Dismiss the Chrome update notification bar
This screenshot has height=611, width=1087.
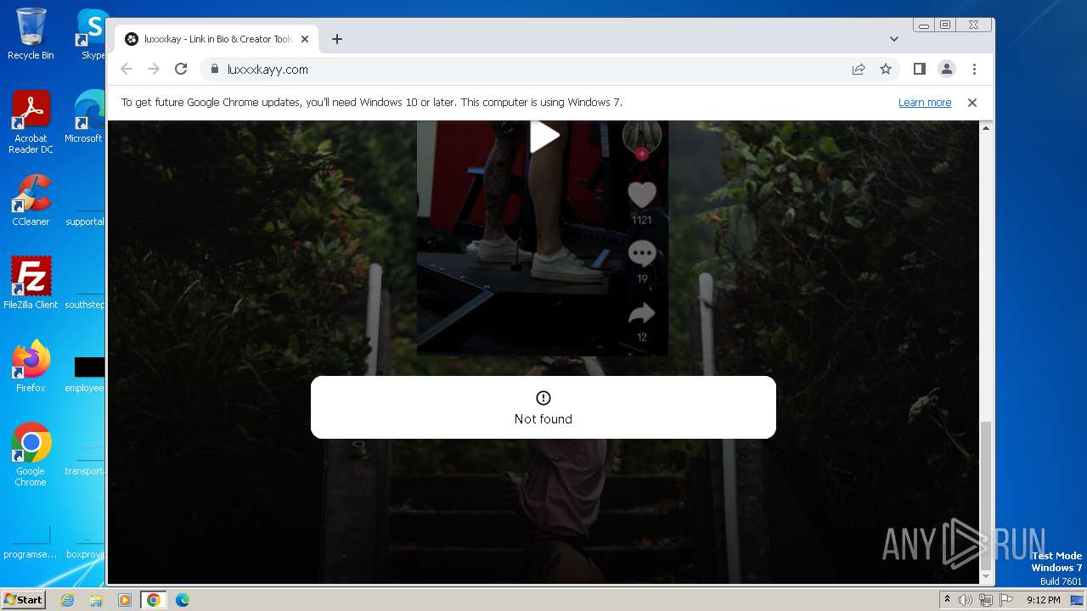click(972, 103)
